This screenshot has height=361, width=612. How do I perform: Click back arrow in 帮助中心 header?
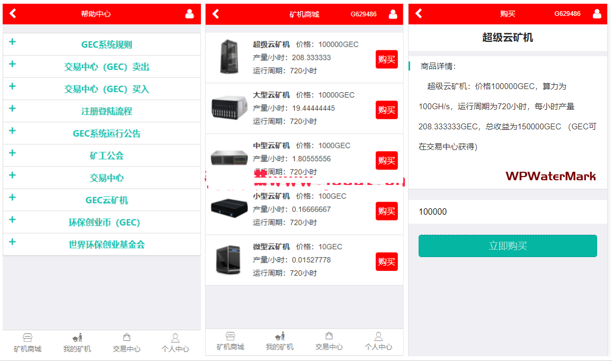point(13,14)
